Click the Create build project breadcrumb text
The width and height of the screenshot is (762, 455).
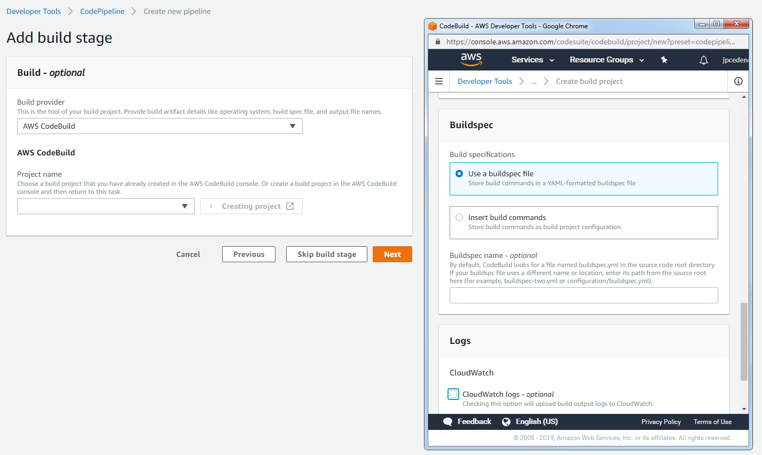589,81
